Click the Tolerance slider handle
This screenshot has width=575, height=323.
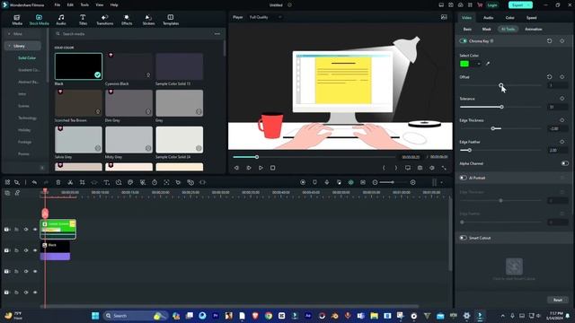(x=501, y=107)
